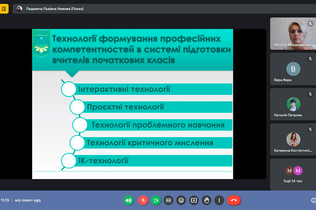Enable closed captions with the CC button
The height and width of the screenshot is (210, 316).
[169, 200]
